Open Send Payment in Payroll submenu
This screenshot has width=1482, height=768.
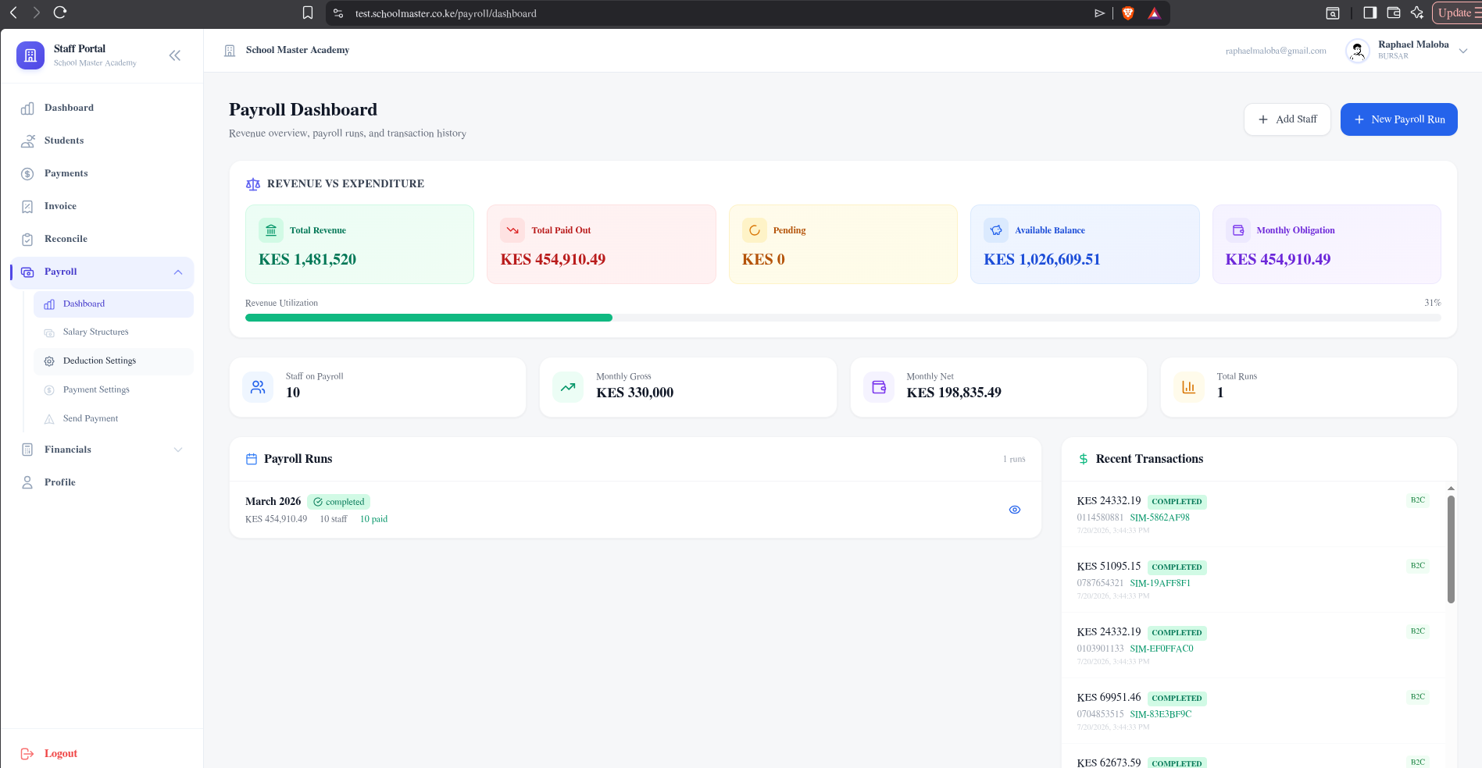[x=113, y=419]
